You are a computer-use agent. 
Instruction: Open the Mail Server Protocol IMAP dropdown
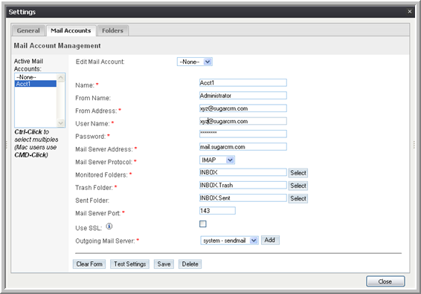[x=217, y=160]
